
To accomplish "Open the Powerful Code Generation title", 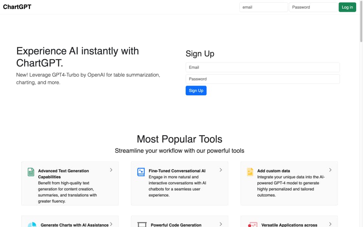I will (x=176, y=225).
